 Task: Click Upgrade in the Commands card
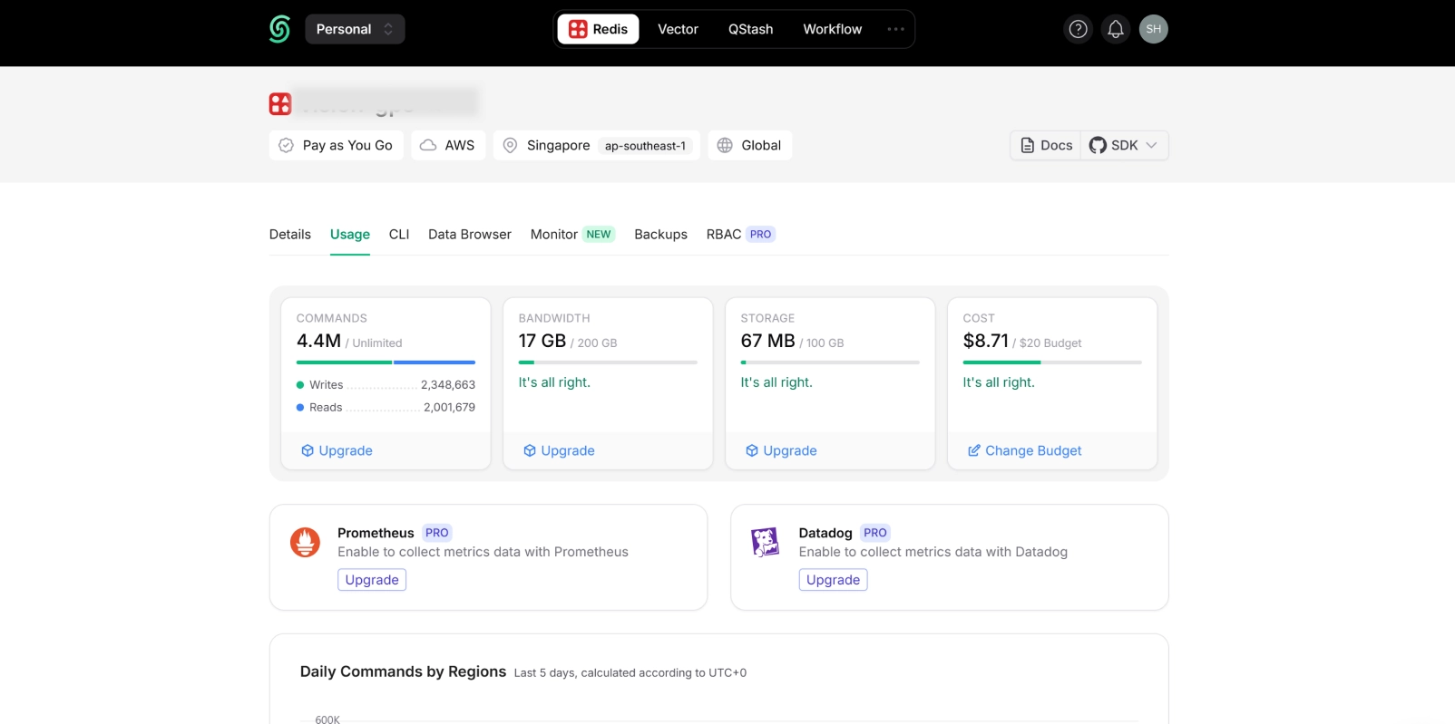click(x=337, y=450)
